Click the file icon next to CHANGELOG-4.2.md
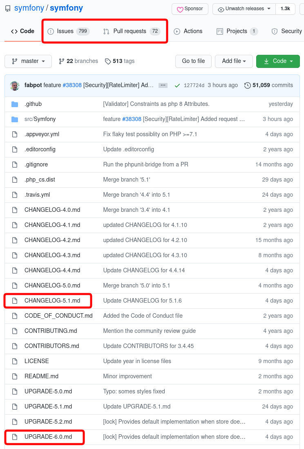Screen dimensions: 304x449 tap(15, 240)
